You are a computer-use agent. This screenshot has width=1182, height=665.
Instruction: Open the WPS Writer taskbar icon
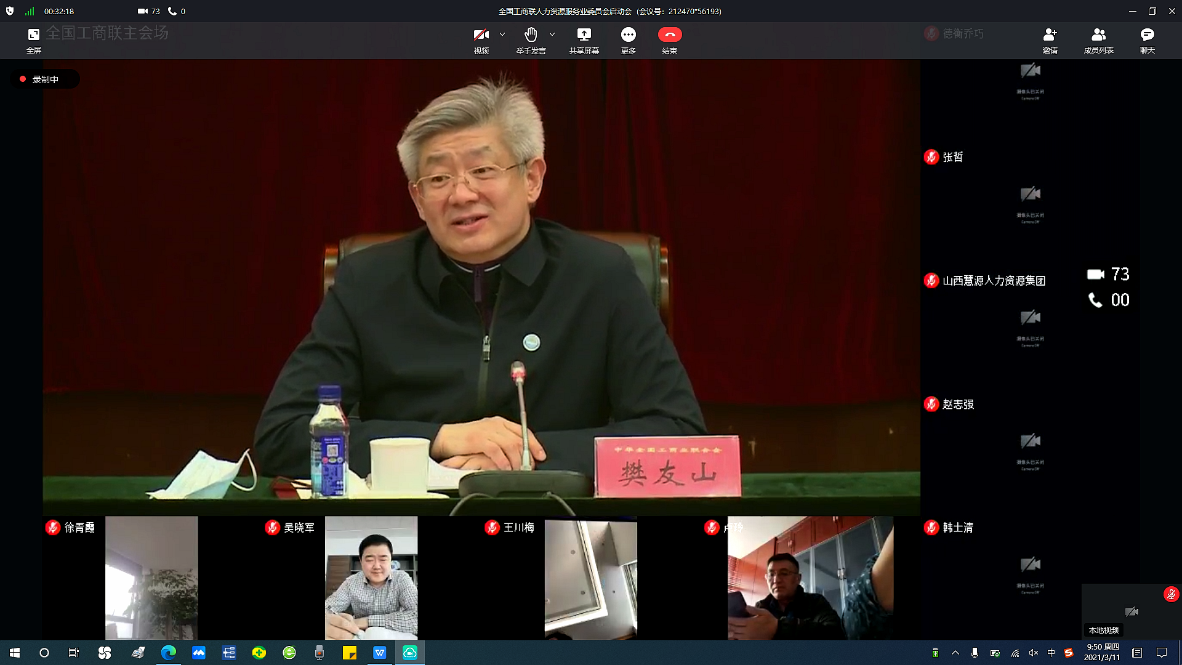[380, 653]
